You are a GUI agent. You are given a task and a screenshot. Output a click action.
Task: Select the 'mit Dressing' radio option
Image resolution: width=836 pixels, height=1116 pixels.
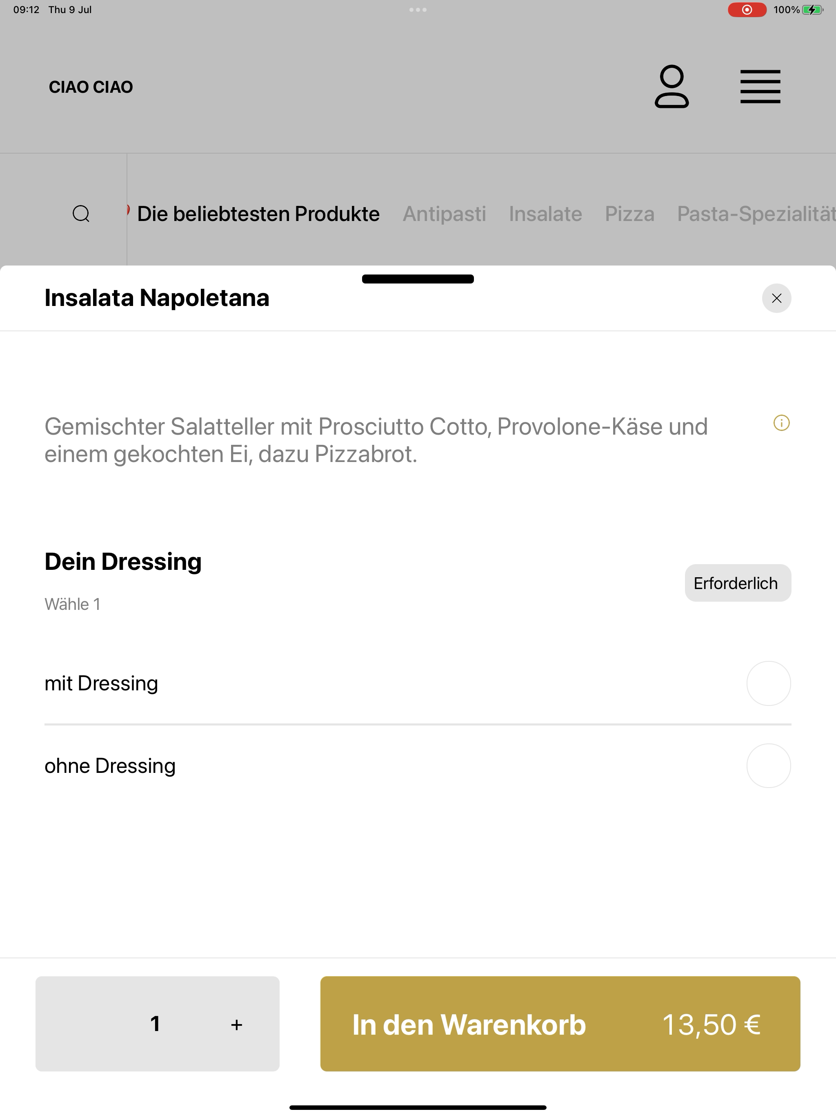pyautogui.click(x=768, y=683)
